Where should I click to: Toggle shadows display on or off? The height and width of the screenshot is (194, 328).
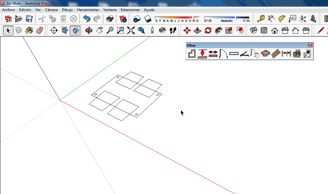point(148,19)
